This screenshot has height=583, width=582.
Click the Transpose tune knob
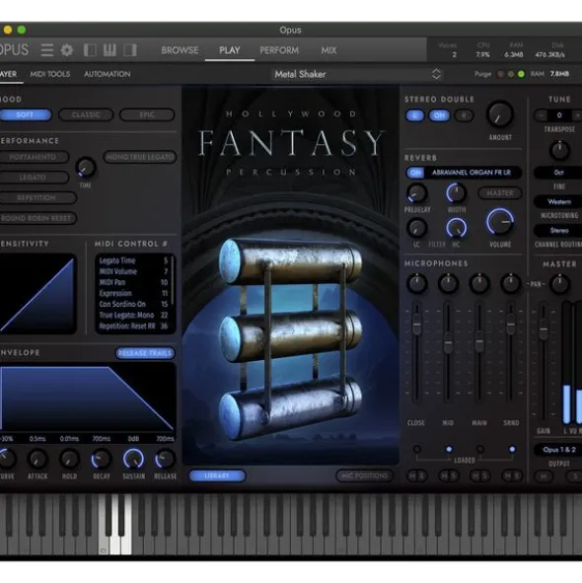[559, 150]
